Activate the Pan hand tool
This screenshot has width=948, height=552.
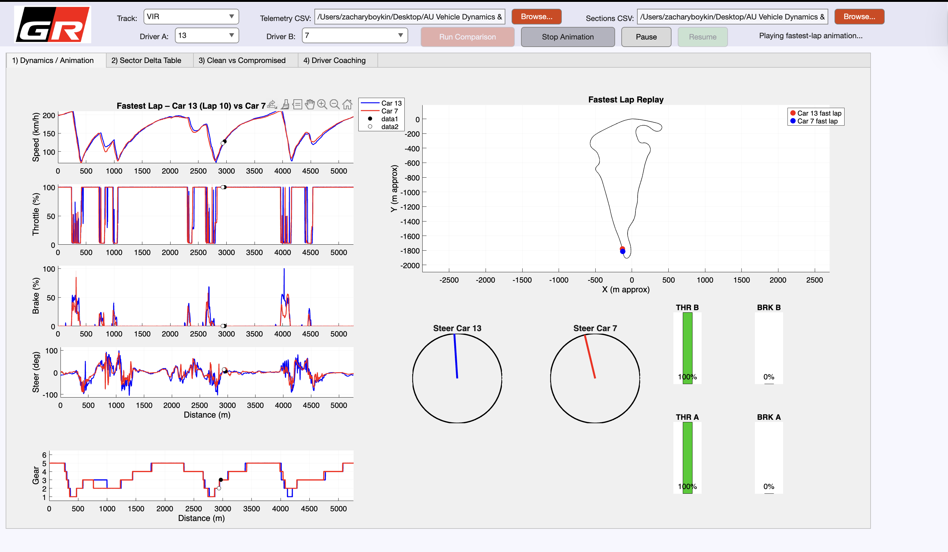click(310, 105)
